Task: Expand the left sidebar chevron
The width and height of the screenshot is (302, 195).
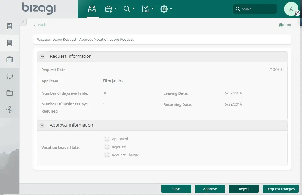Action: point(23,21)
